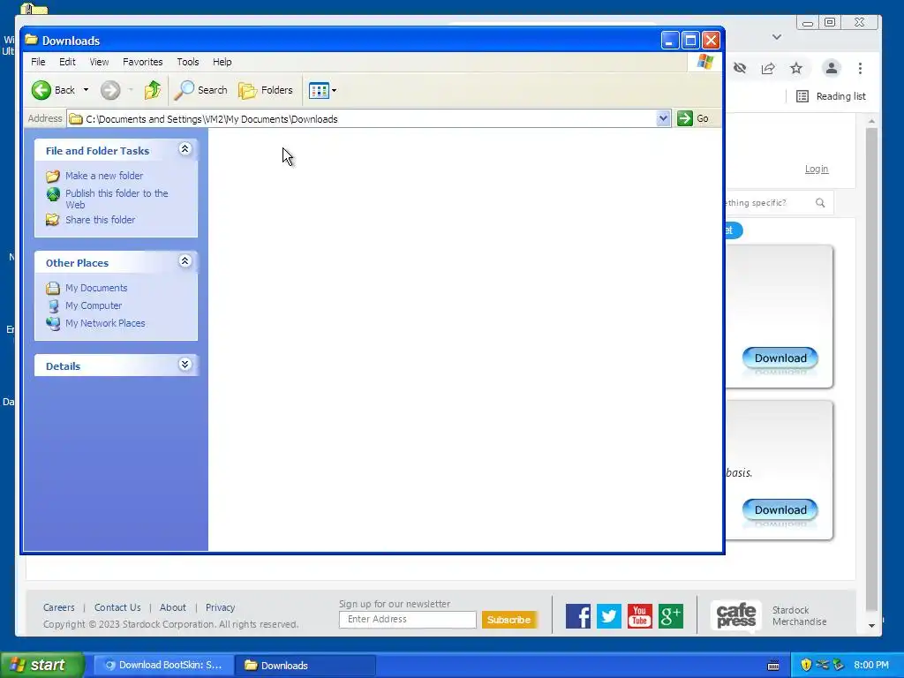Open the Google Plus icon in footer
Viewport: 904px width, 678px height.
[x=671, y=616]
